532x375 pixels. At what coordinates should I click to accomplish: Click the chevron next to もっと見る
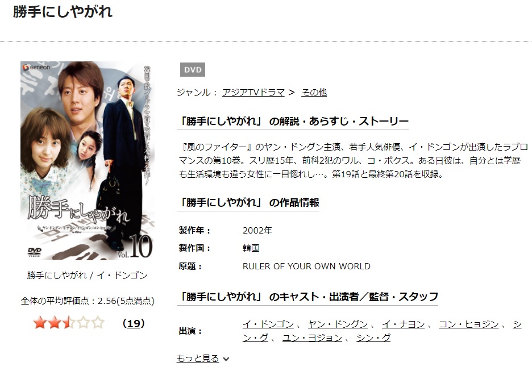226,359
